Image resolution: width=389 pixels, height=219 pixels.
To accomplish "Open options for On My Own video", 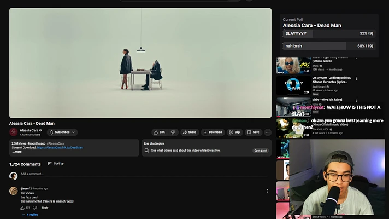I will tap(356, 78).
